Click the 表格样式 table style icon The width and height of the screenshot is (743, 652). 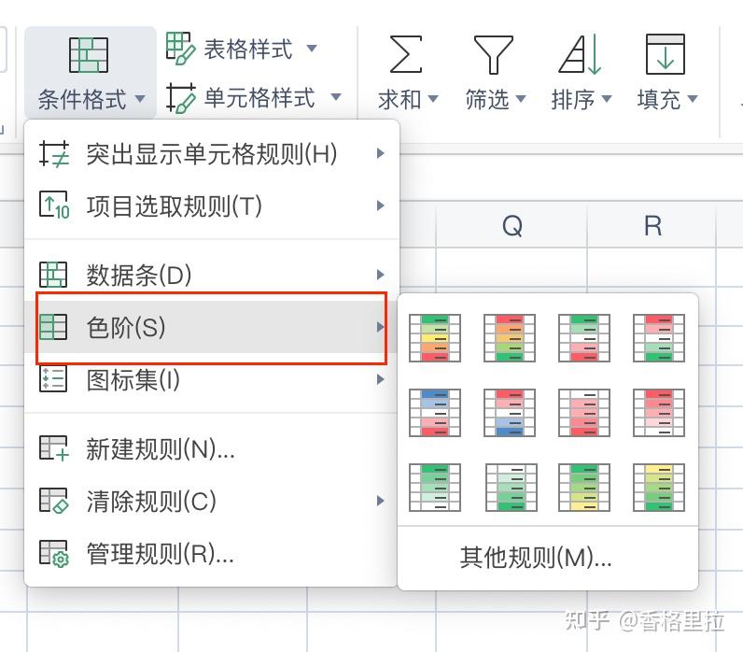point(180,49)
